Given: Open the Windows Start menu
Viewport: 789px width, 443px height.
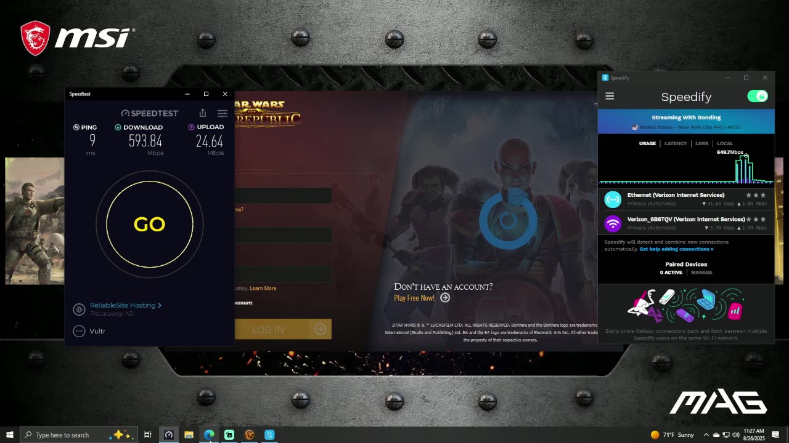Looking at the screenshot, I should pos(10,435).
